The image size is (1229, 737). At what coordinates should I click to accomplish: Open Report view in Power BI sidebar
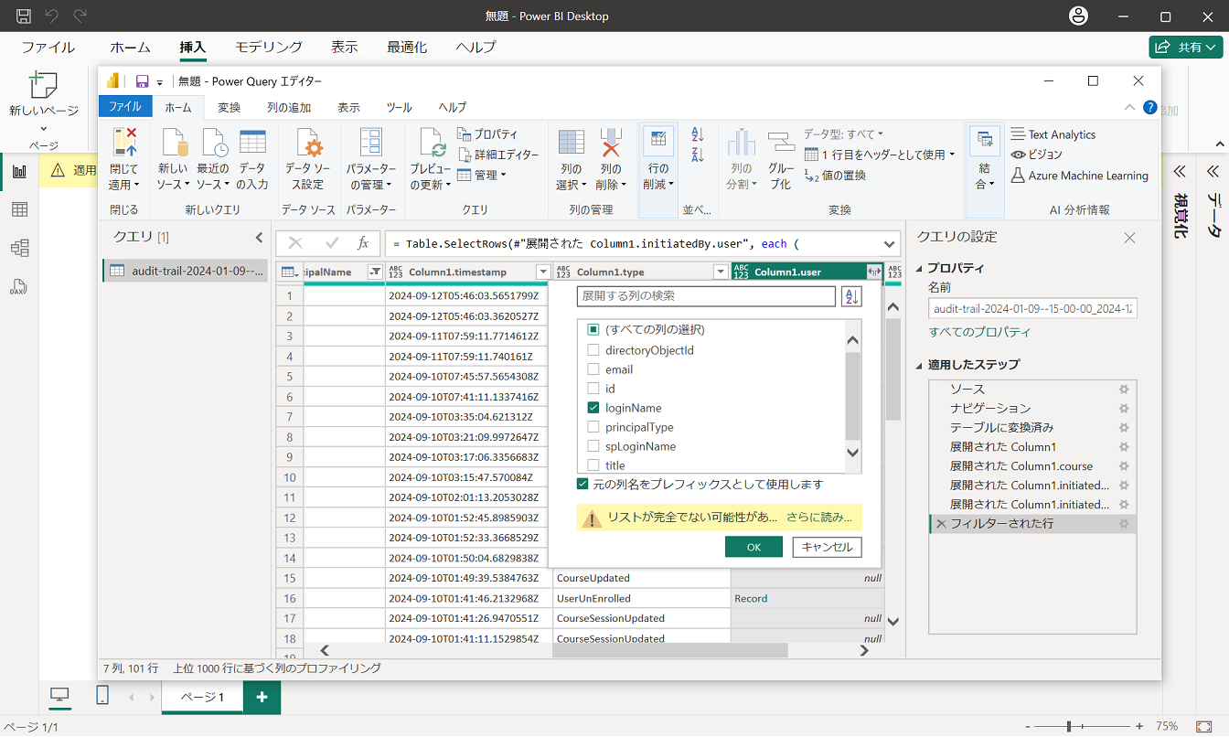click(19, 171)
